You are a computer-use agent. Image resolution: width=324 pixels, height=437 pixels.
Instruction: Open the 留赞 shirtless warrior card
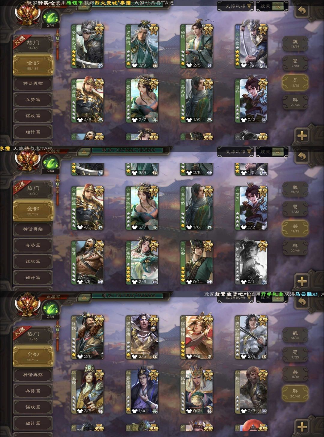87,263
